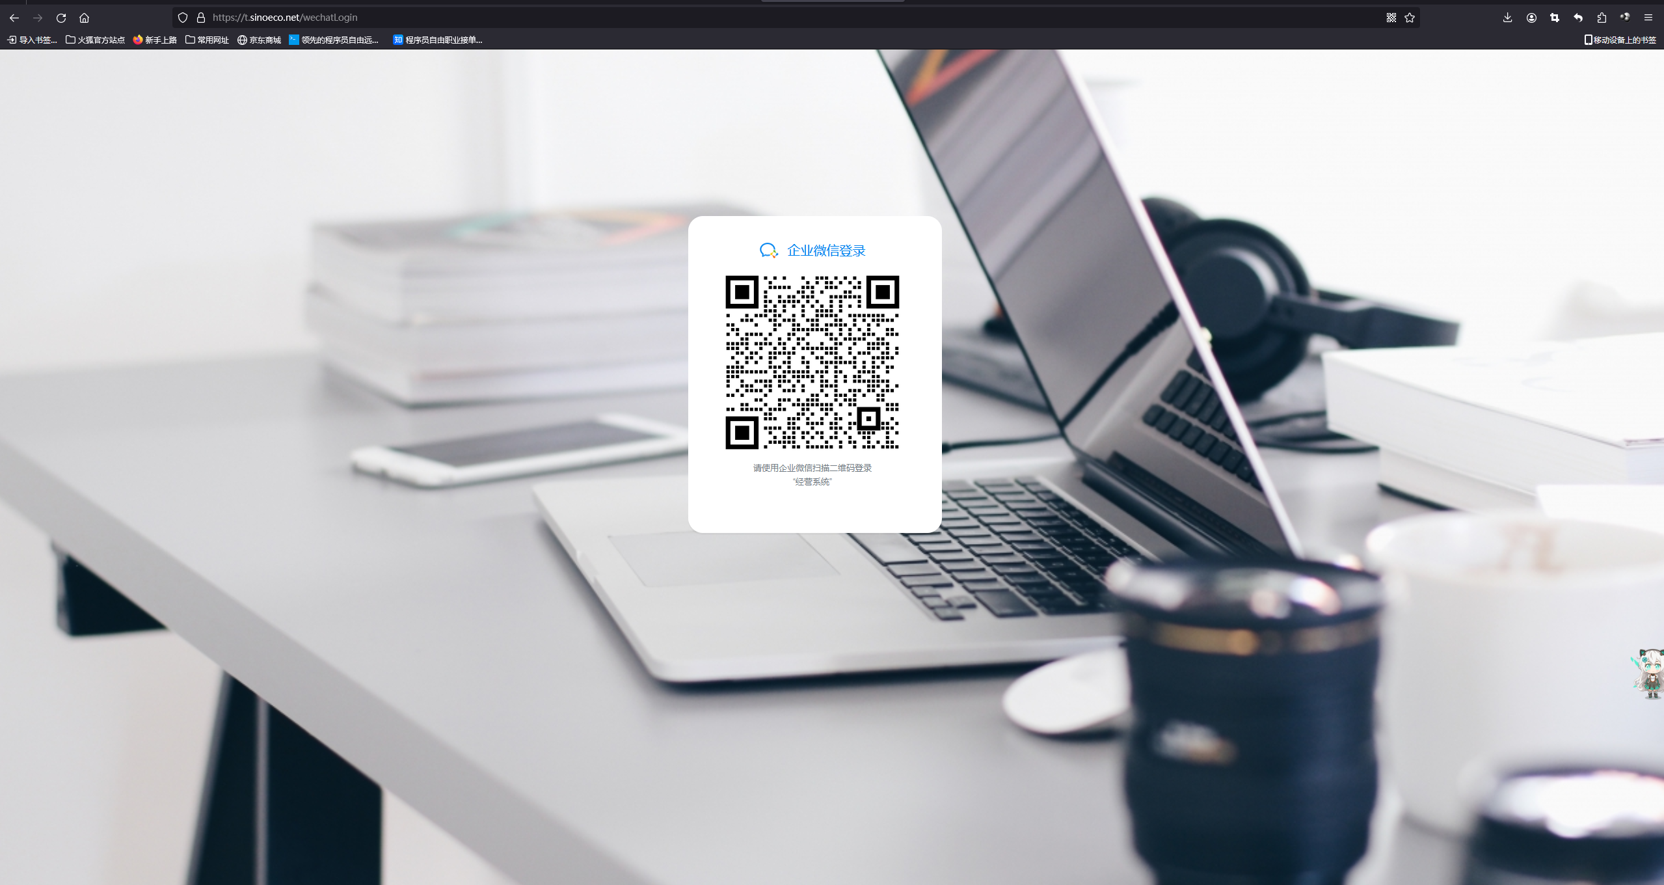1664x885 pixels.
Task: Click the 请使用企业微信扫描二维码登录 instruction text
Action: pyautogui.click(x=812, y=468)
